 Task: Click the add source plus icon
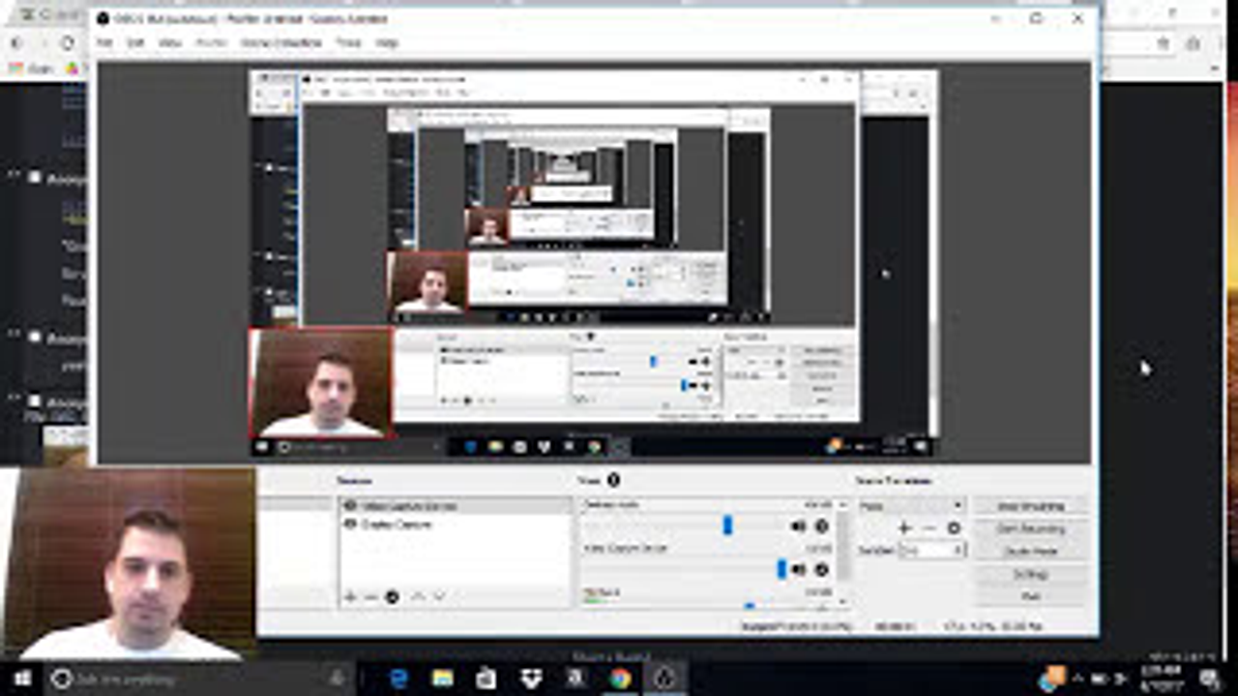coord(350,597)
